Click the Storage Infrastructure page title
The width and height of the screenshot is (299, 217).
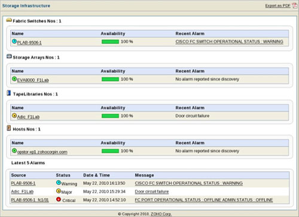pos(26,6)
